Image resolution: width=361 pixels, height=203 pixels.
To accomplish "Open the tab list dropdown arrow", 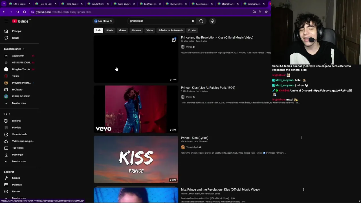I will coord(4,4).
